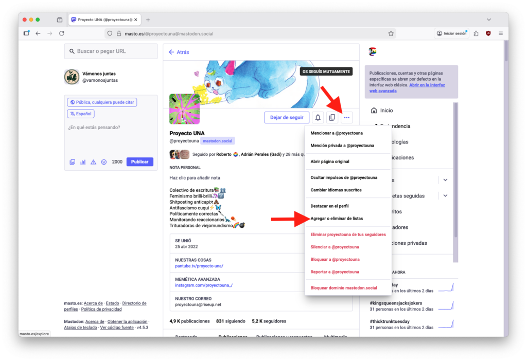Viewport: 527px width, 361px height.
Task: Select the copy icon beside the notification bell
Action: pos(332,117)
